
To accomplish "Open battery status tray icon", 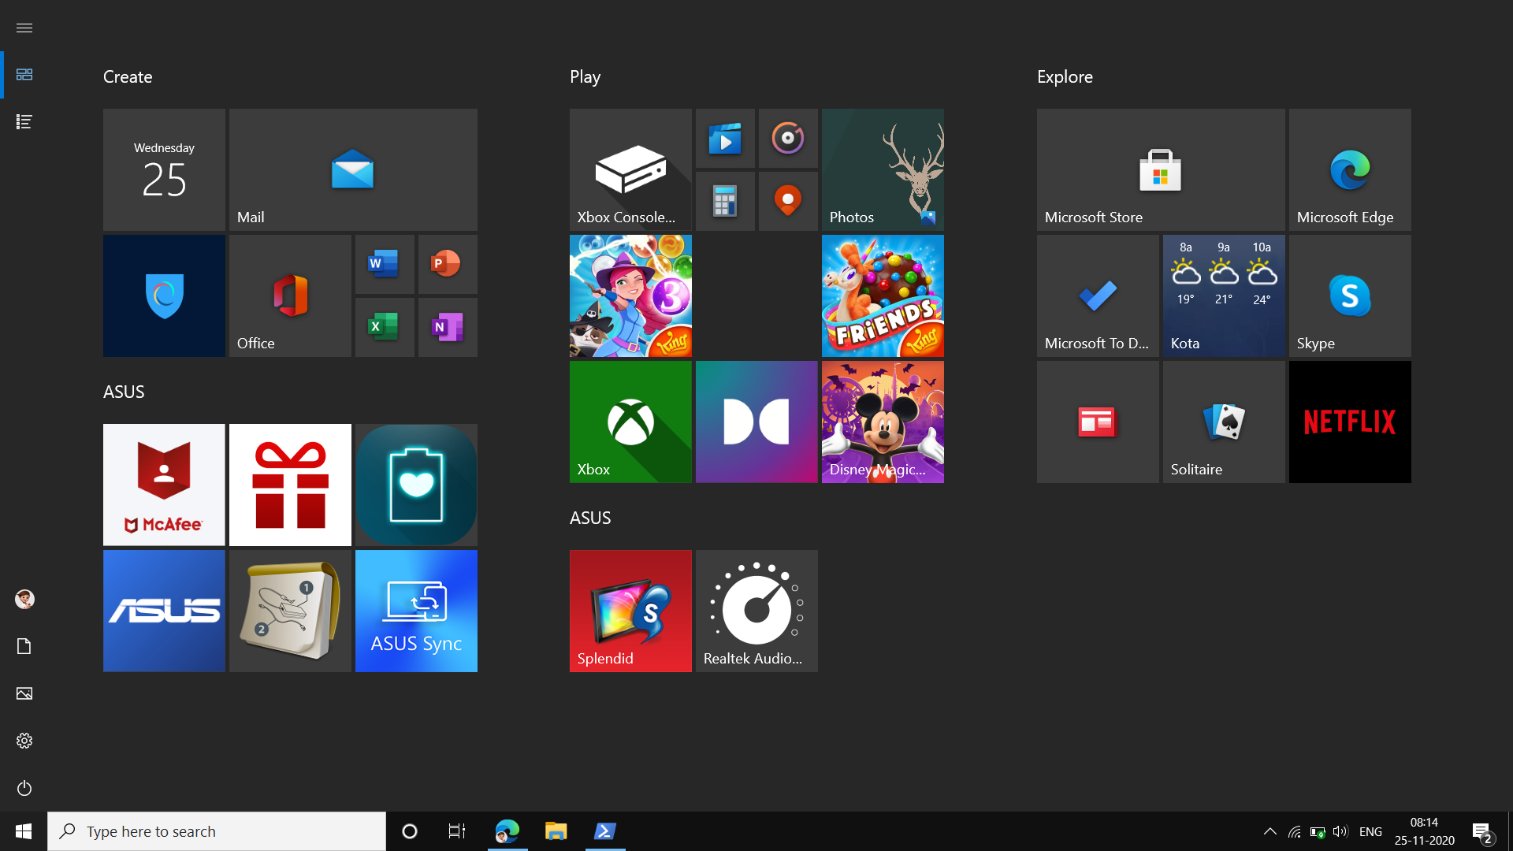I will [1317, 831].
